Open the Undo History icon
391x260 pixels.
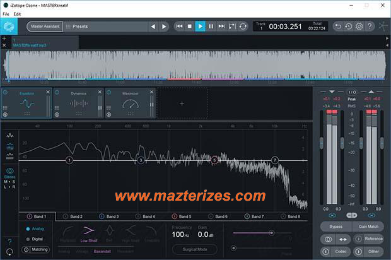click(349, 27)
